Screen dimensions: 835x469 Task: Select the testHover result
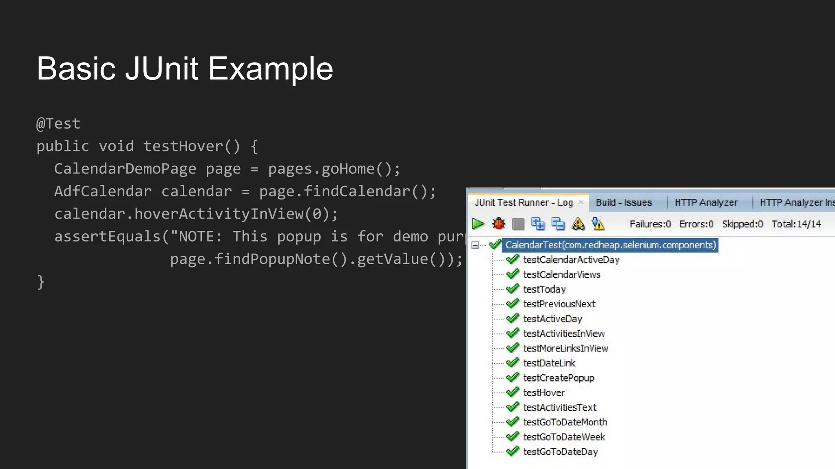[x=544, y=392]
